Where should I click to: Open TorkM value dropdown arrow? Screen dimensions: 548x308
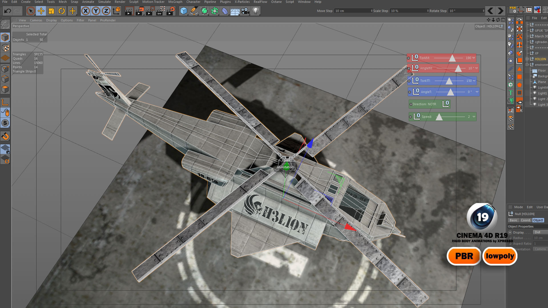(x=474, y=58)
